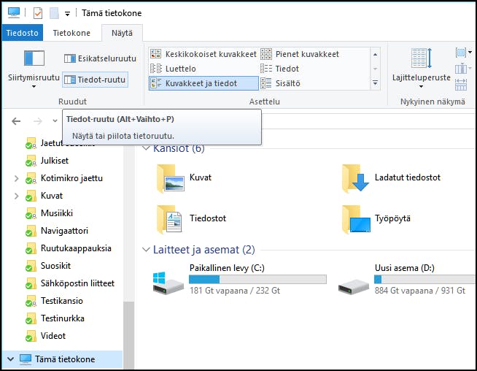Collapse the Laitteet ja asemat group

click(x=145, y=250)
